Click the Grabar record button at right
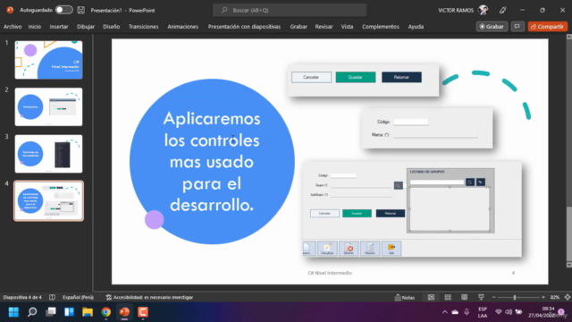572x322 pixels. pos(492,26)
